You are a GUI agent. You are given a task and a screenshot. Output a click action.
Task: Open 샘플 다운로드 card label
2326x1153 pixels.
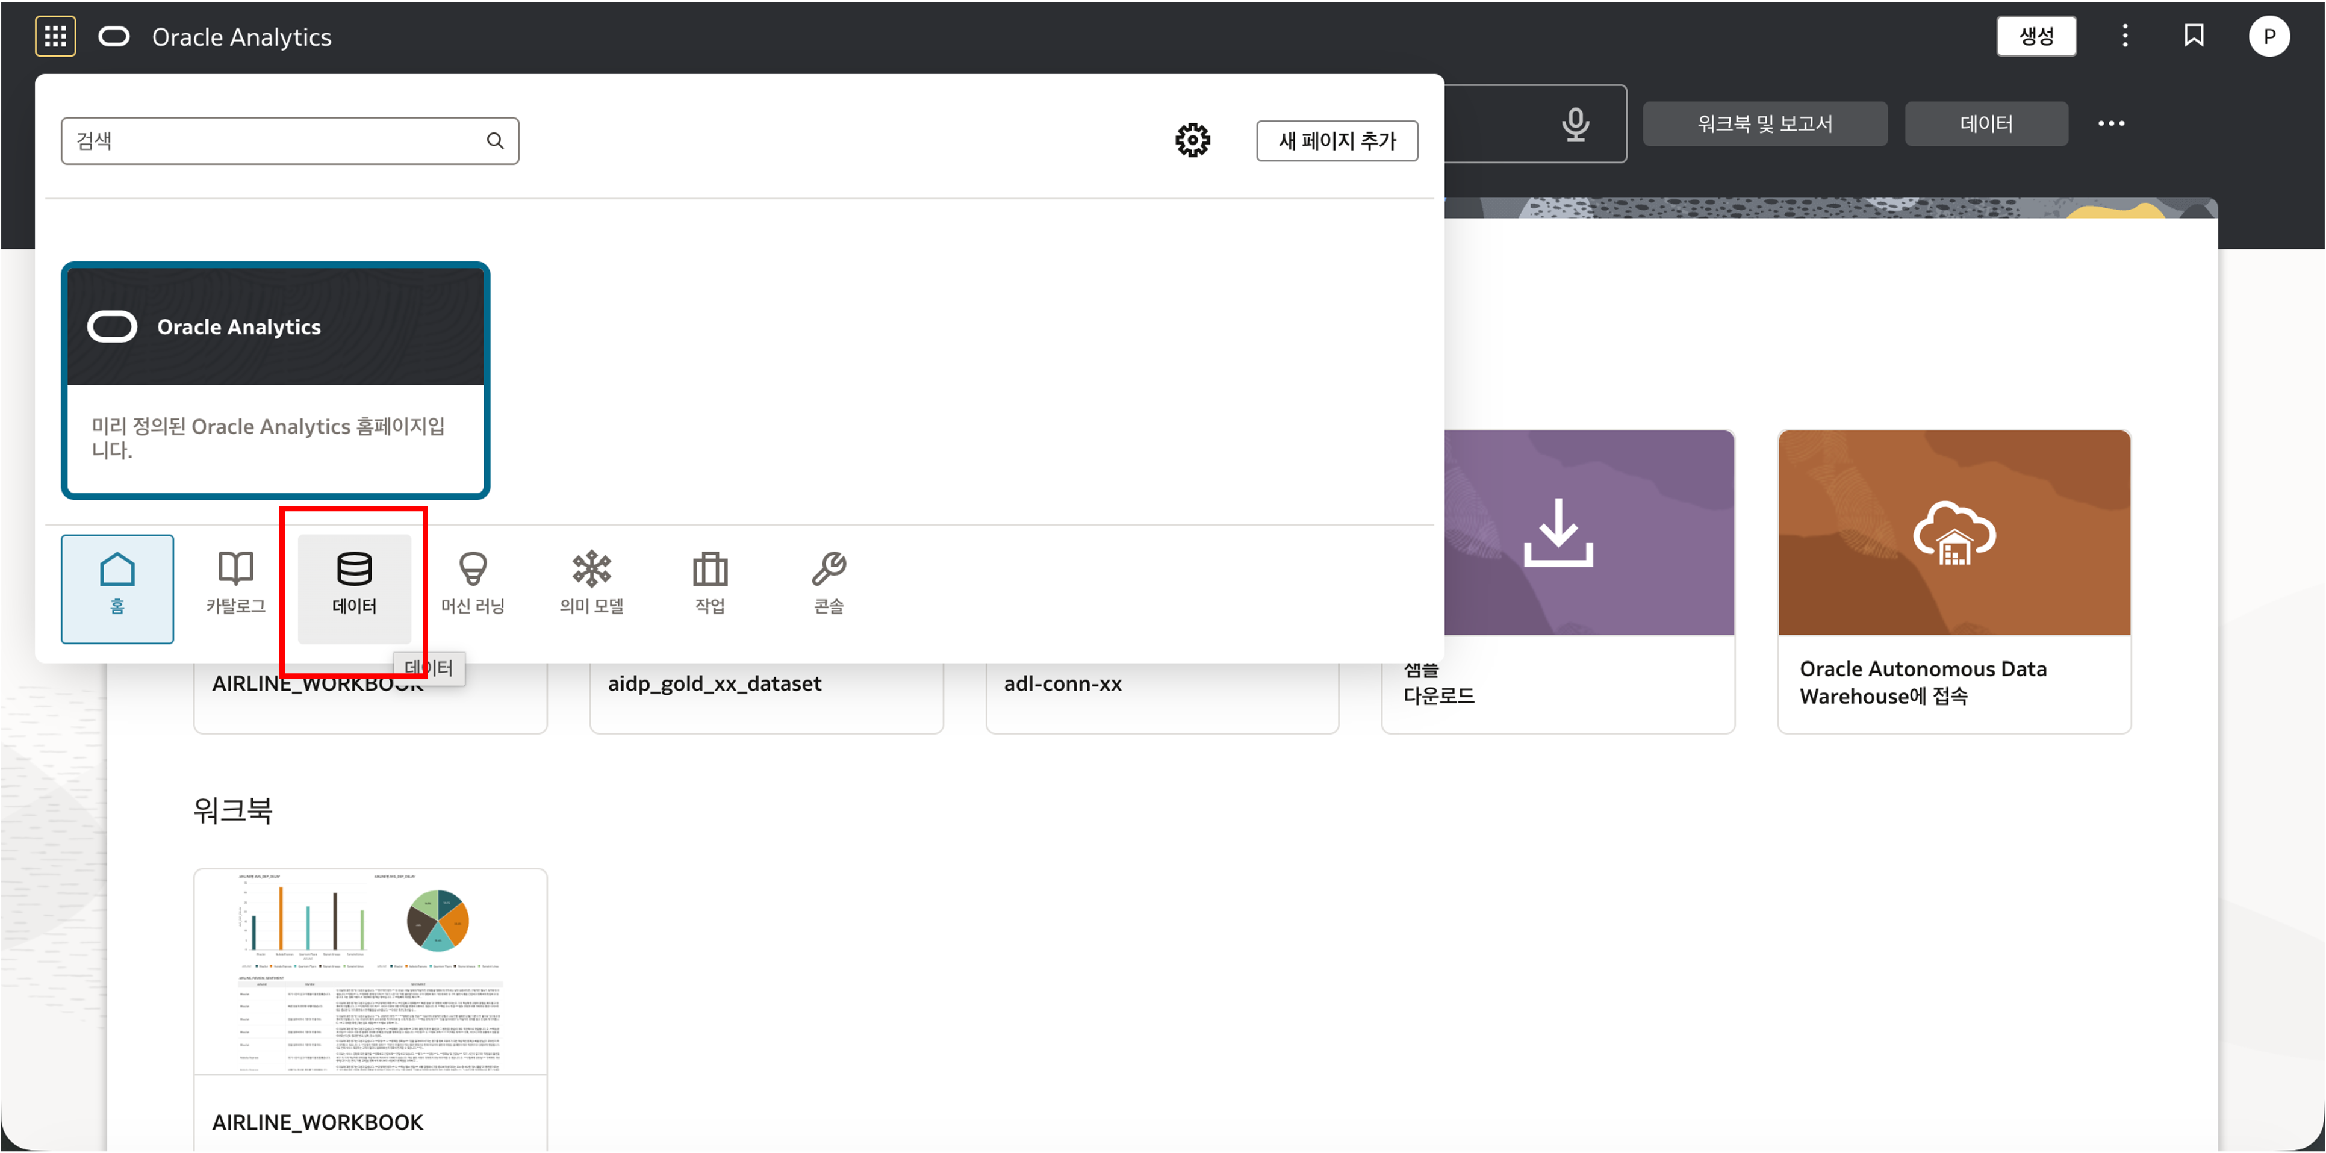point(1438,683)
